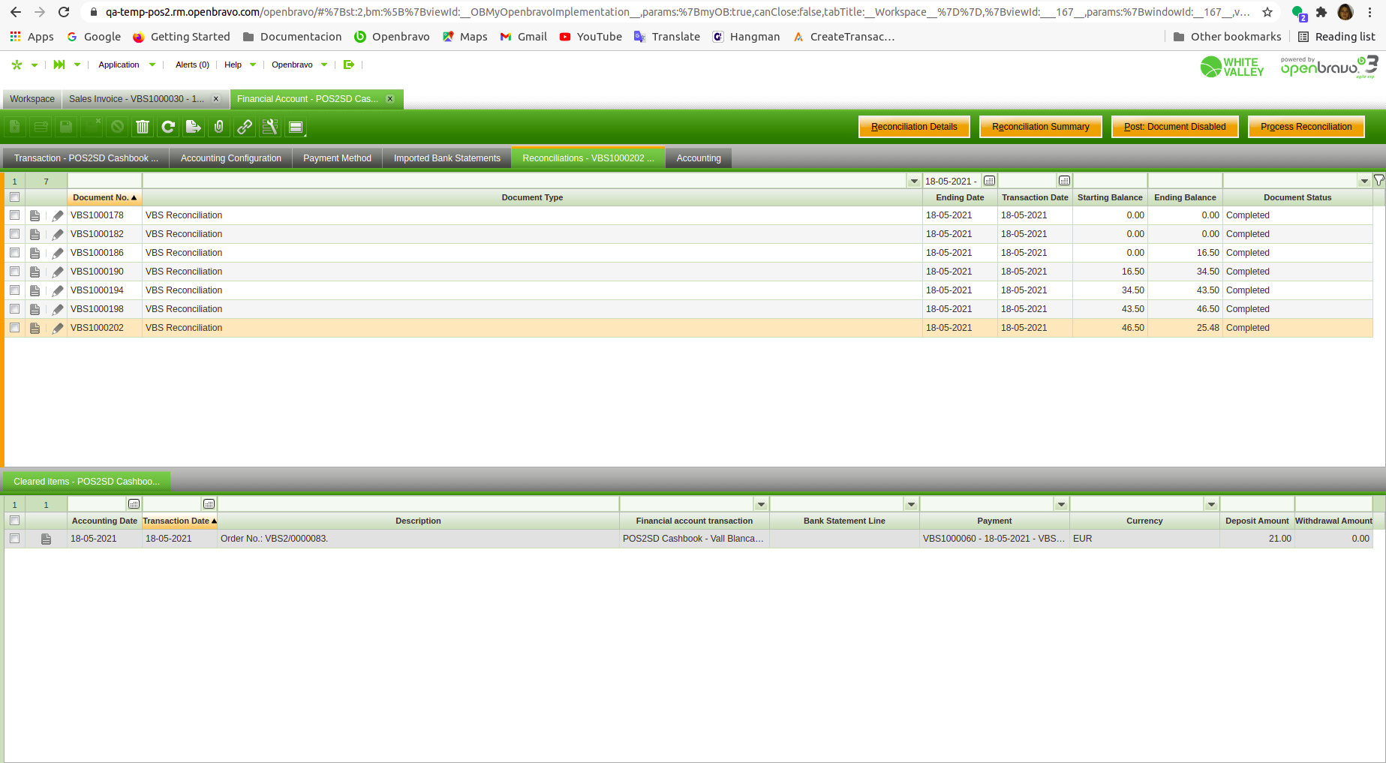Open the Currency filter dropdown
The image size is (1386, 763).
click(x=1212, y=504)
